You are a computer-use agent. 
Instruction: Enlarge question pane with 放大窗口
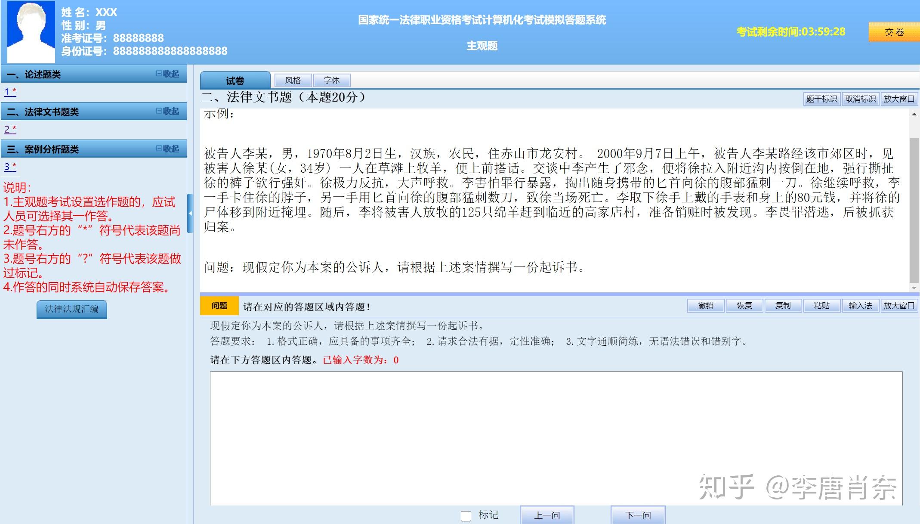[899, 99]
